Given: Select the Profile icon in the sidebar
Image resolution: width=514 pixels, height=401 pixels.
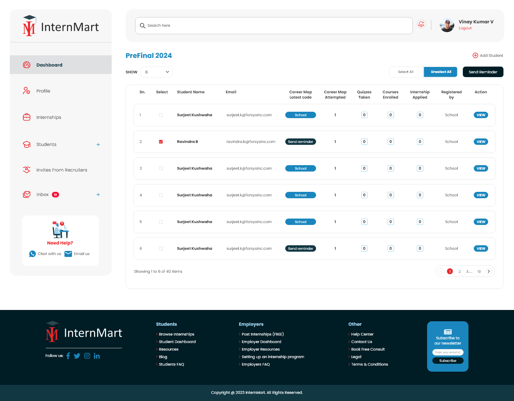Looking at the screenshot, I should [x=26, y=91].
